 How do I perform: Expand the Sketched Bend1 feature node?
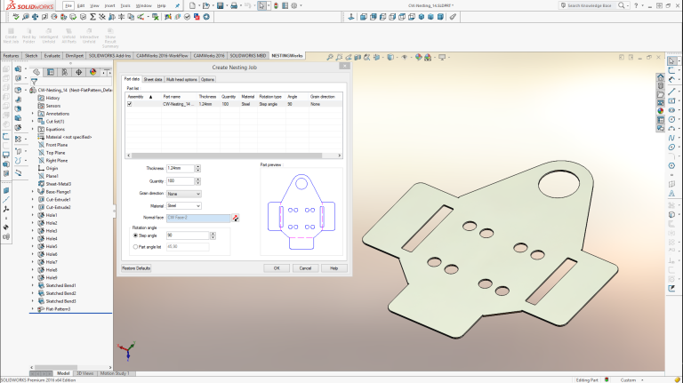(x=33, y=285)
